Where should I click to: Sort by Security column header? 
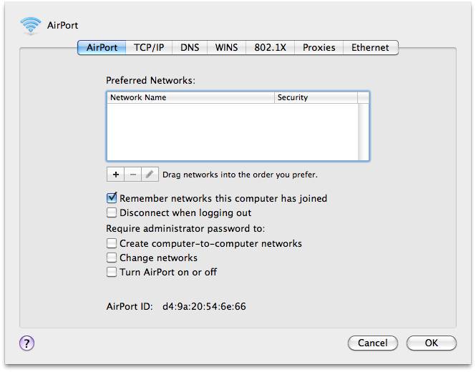(316, 98)
